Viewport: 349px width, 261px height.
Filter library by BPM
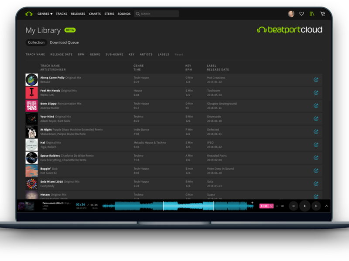pyautogui.click(x=81, y=55)
